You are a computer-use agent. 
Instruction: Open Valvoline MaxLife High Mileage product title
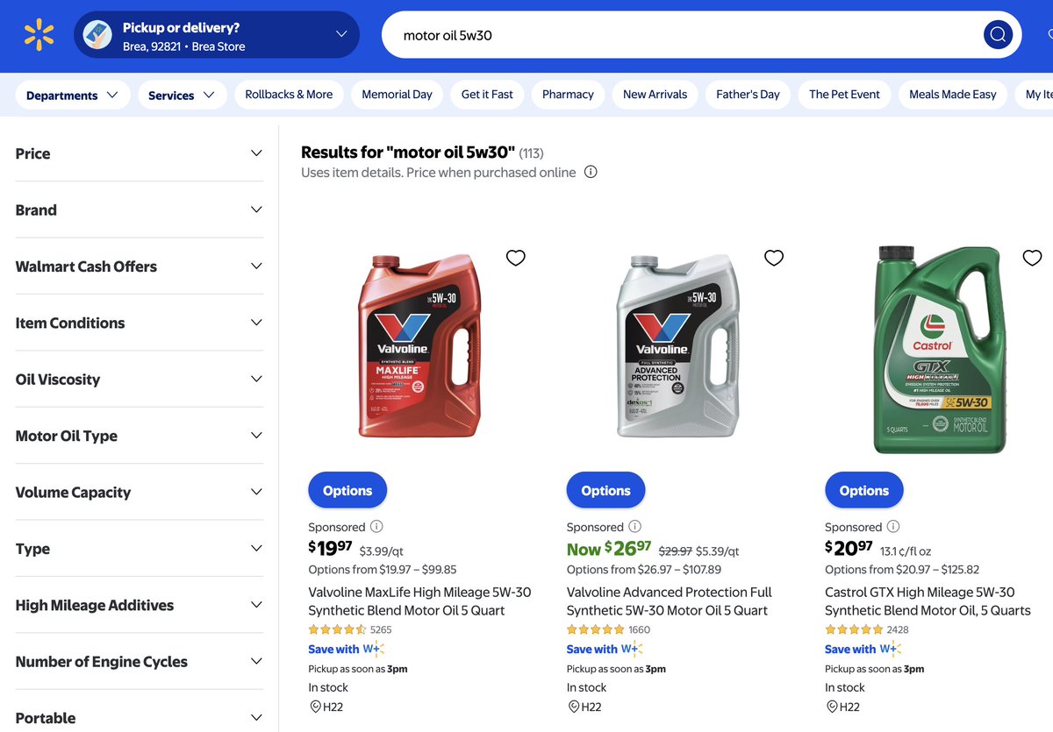tap(419, 601)
